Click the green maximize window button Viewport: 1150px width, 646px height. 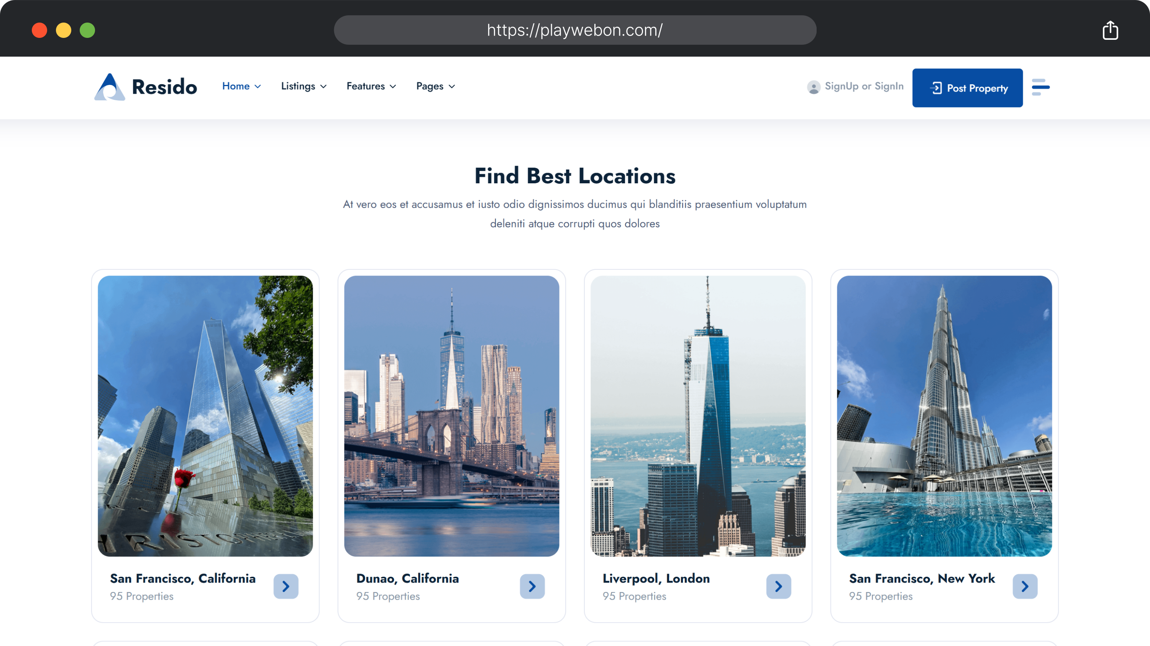point(87,30)
